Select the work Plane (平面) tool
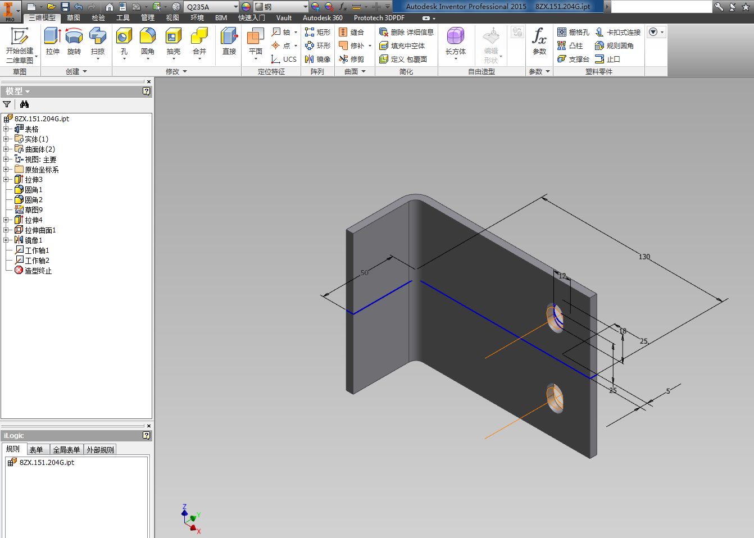The height and width of the screenshot is (538, 754). coord(256,43)
